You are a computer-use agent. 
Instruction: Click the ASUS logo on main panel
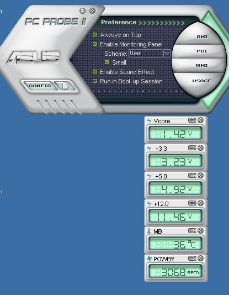coord(33,57)
